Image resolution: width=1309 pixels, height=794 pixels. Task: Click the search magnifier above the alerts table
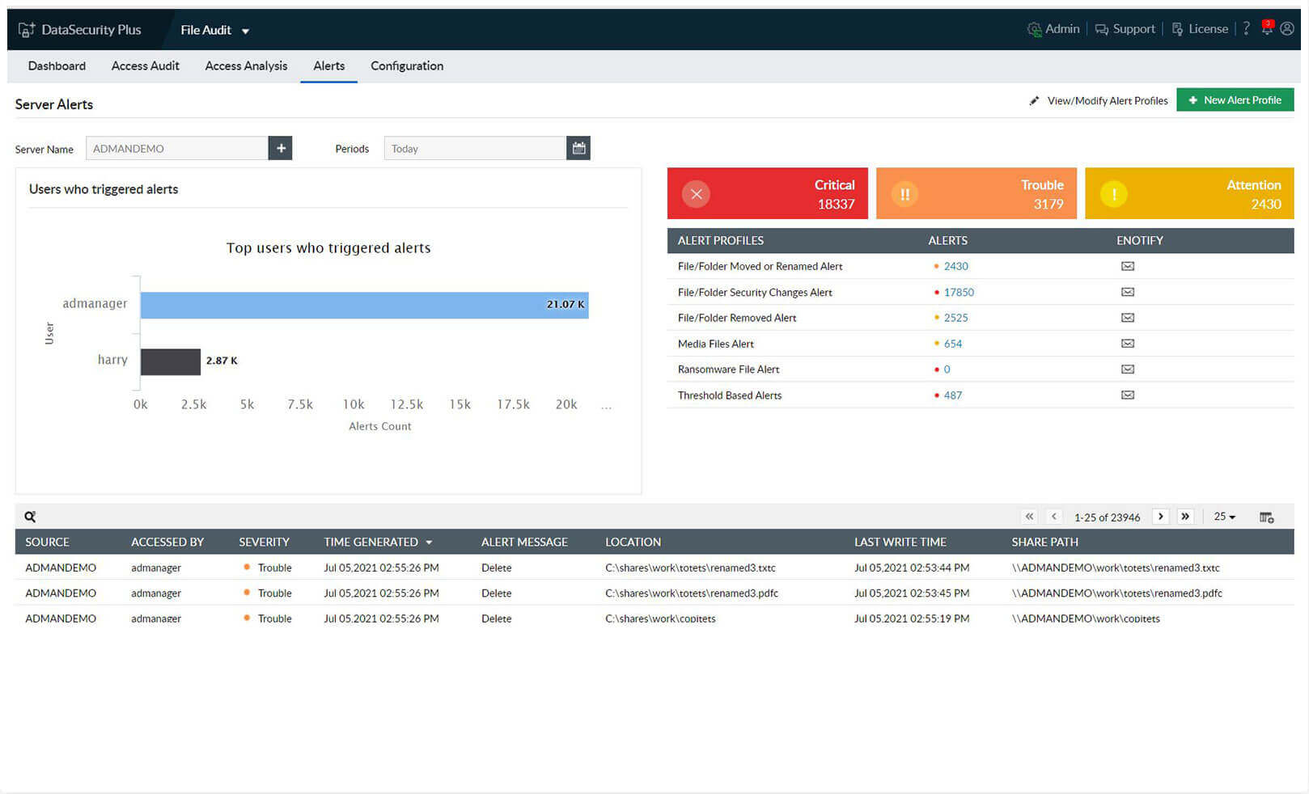pyautogui.click(x=30, y=516)
